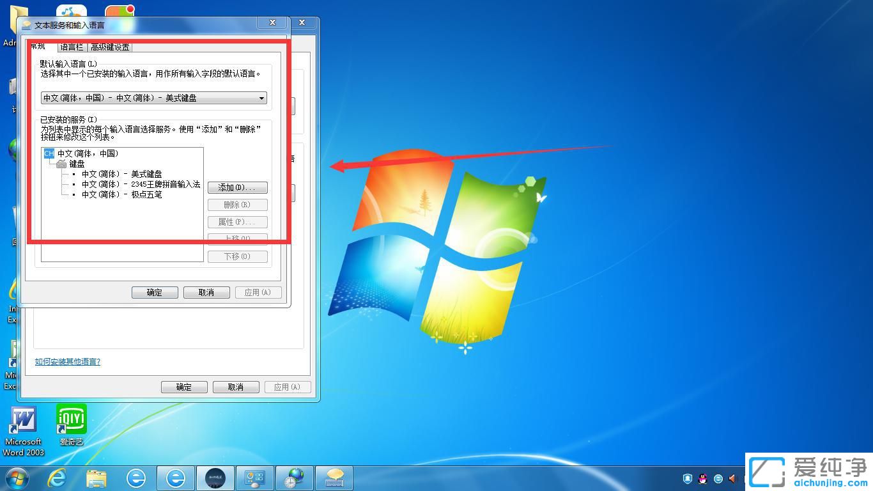873x491 pixels.
Task: Select the keyboard Text Services taskbar button
Action: click(x=334, y=478)
